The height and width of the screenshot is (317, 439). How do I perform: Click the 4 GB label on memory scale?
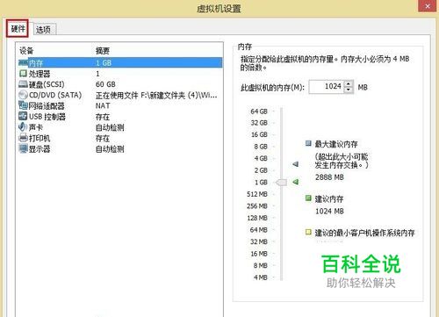coord(261,158)
